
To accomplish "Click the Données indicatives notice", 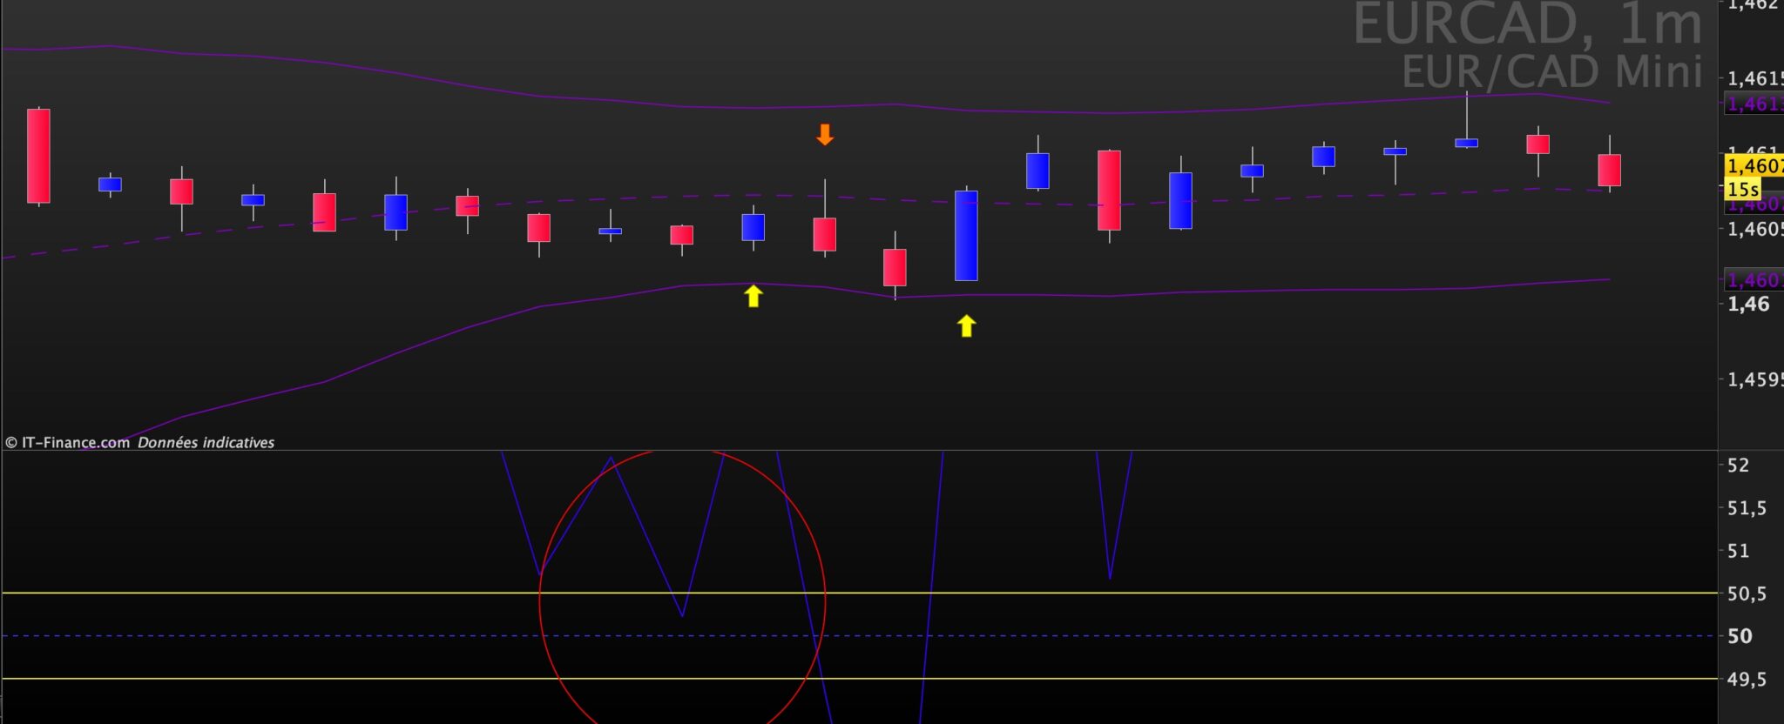I will 206,442.
